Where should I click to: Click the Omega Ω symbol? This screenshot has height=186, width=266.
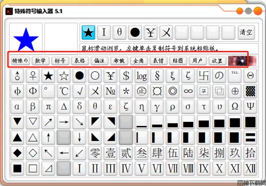pos(235,106)
